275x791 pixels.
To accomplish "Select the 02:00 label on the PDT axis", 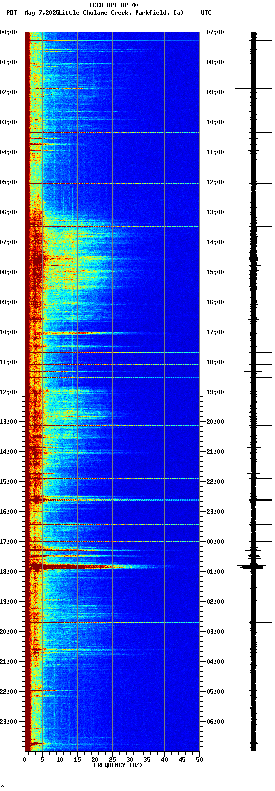I will pos(9,92).
